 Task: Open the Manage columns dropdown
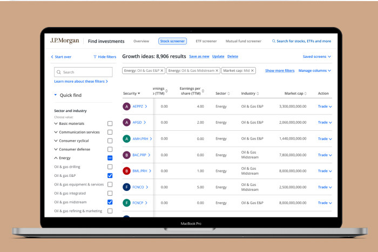tap(315, 70)
